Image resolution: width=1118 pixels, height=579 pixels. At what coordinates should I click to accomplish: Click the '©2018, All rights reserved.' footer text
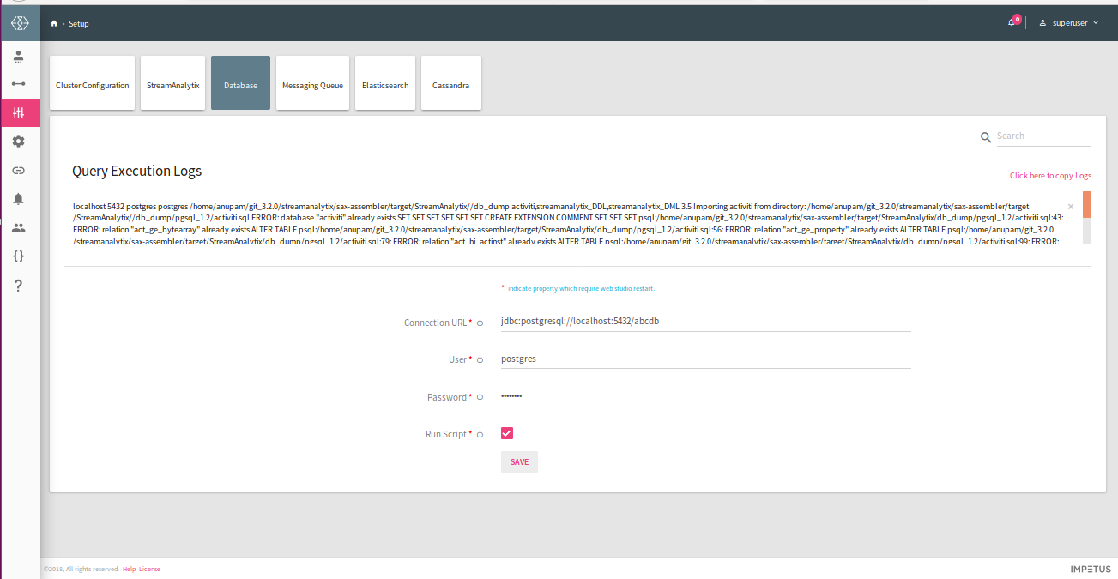click(x=82, y=569)
